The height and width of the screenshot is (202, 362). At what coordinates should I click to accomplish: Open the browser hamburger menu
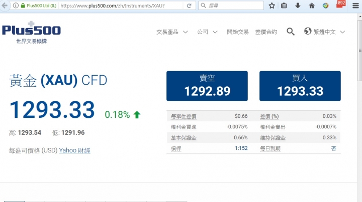(355, 6)
